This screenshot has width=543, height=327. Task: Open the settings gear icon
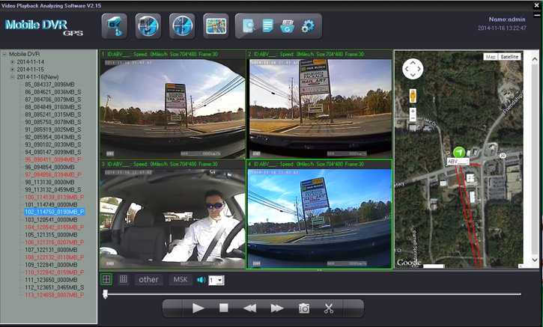click(x=307, y=26)
